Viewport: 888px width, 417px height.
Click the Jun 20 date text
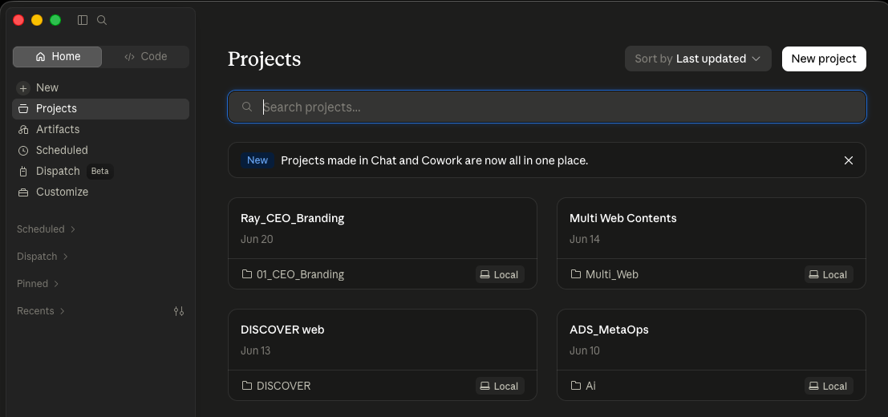point(257,239)
